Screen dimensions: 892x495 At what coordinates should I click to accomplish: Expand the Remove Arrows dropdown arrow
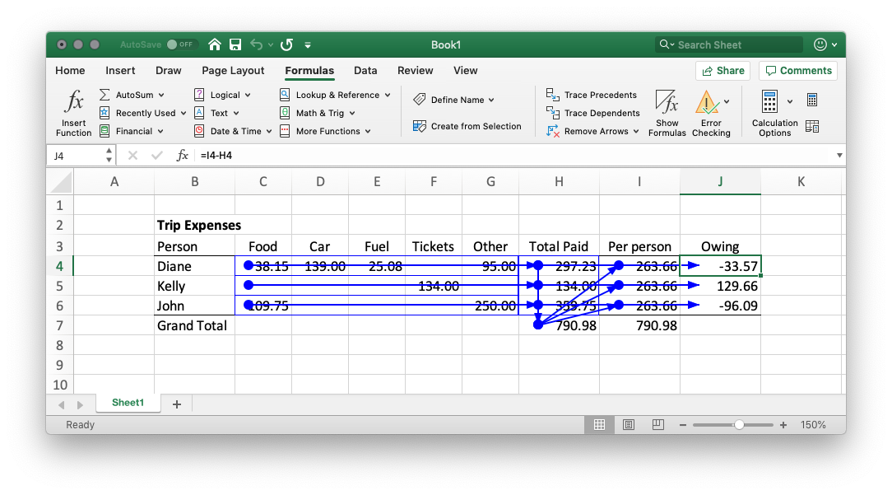[636, 132]
